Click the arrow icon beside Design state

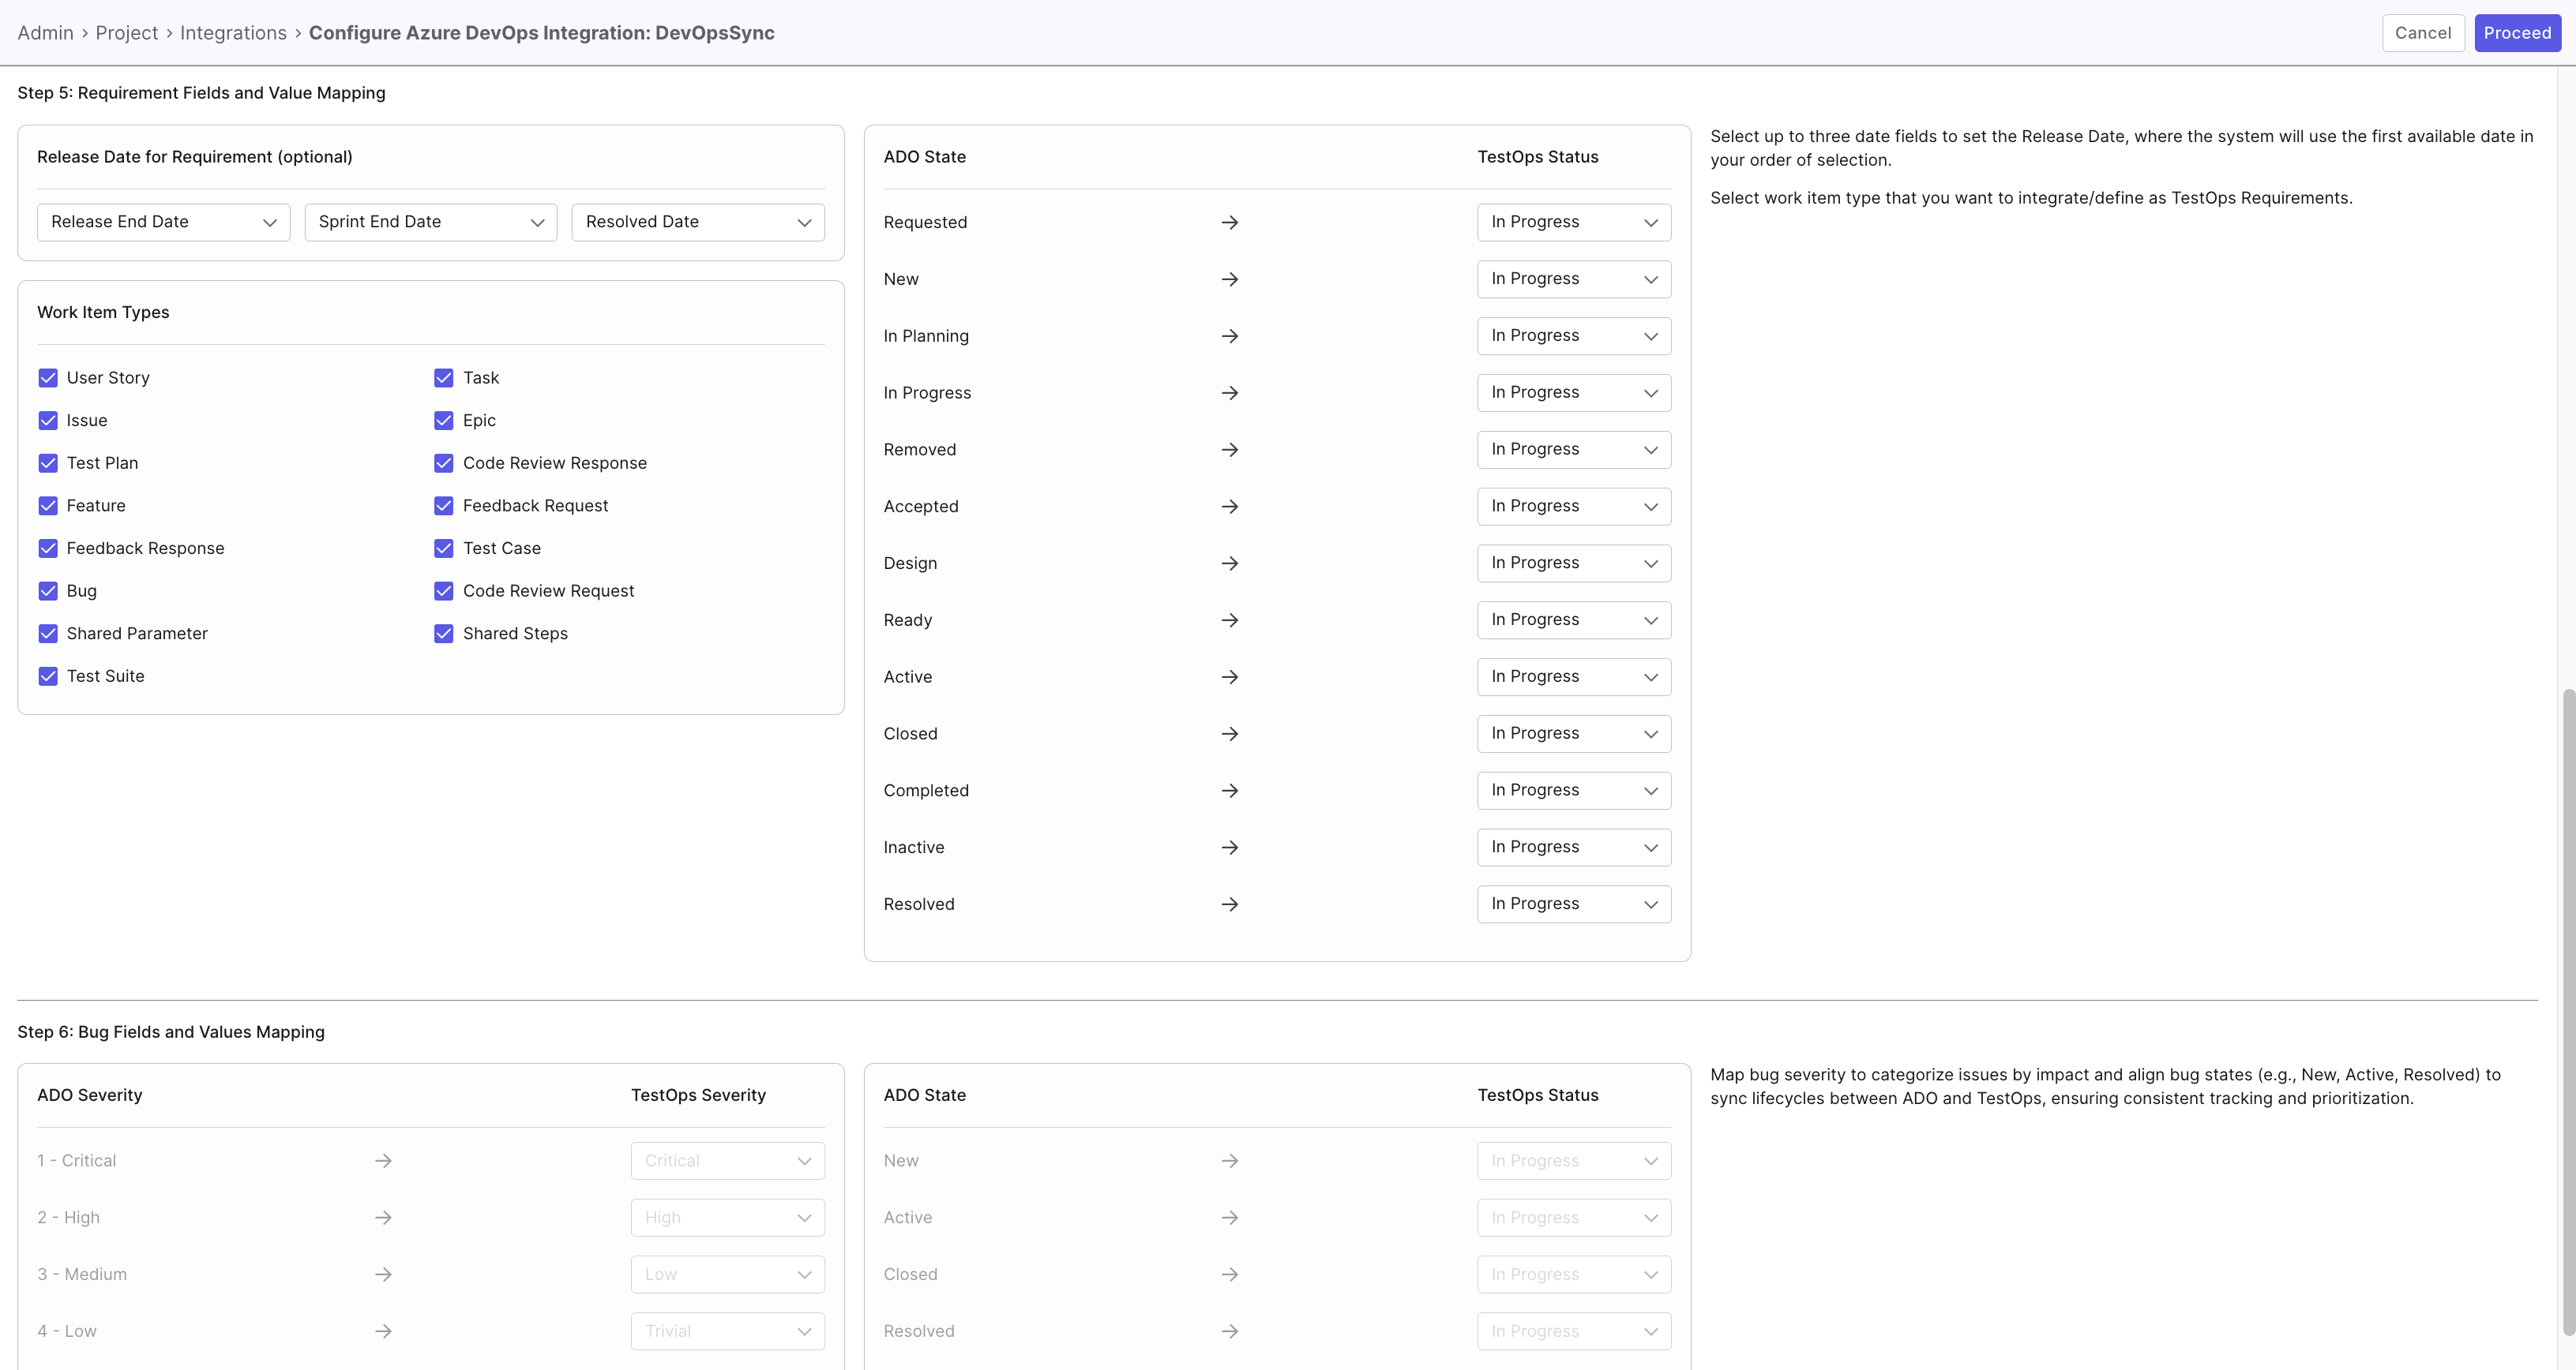1230,563
